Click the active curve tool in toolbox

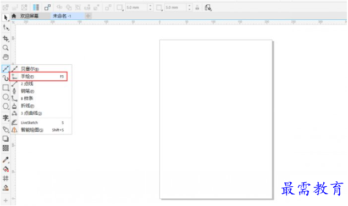point(5,69)
